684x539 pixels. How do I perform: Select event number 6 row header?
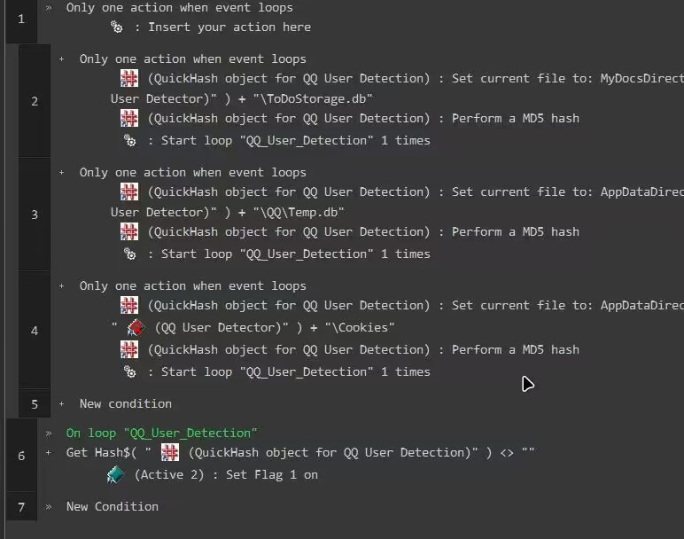[x=21, y=456]
